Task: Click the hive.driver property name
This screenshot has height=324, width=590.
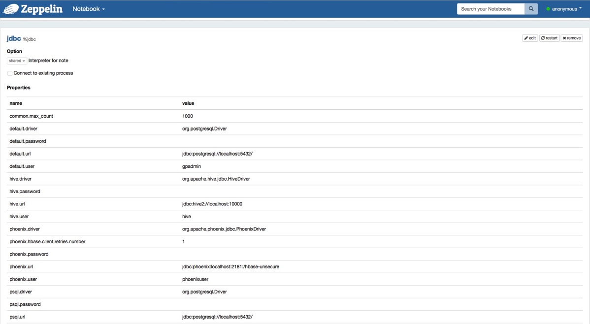Action: 20,179
